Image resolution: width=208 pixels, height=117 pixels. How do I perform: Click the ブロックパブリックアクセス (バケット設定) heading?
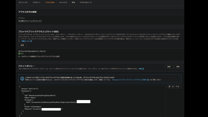point(39,31)
